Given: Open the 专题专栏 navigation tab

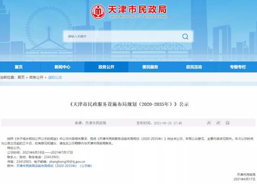Looking at the screenshot, I should [x=238, y=67].
